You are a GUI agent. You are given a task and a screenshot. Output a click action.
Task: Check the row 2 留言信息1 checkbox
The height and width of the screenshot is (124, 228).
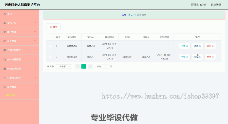50,57
